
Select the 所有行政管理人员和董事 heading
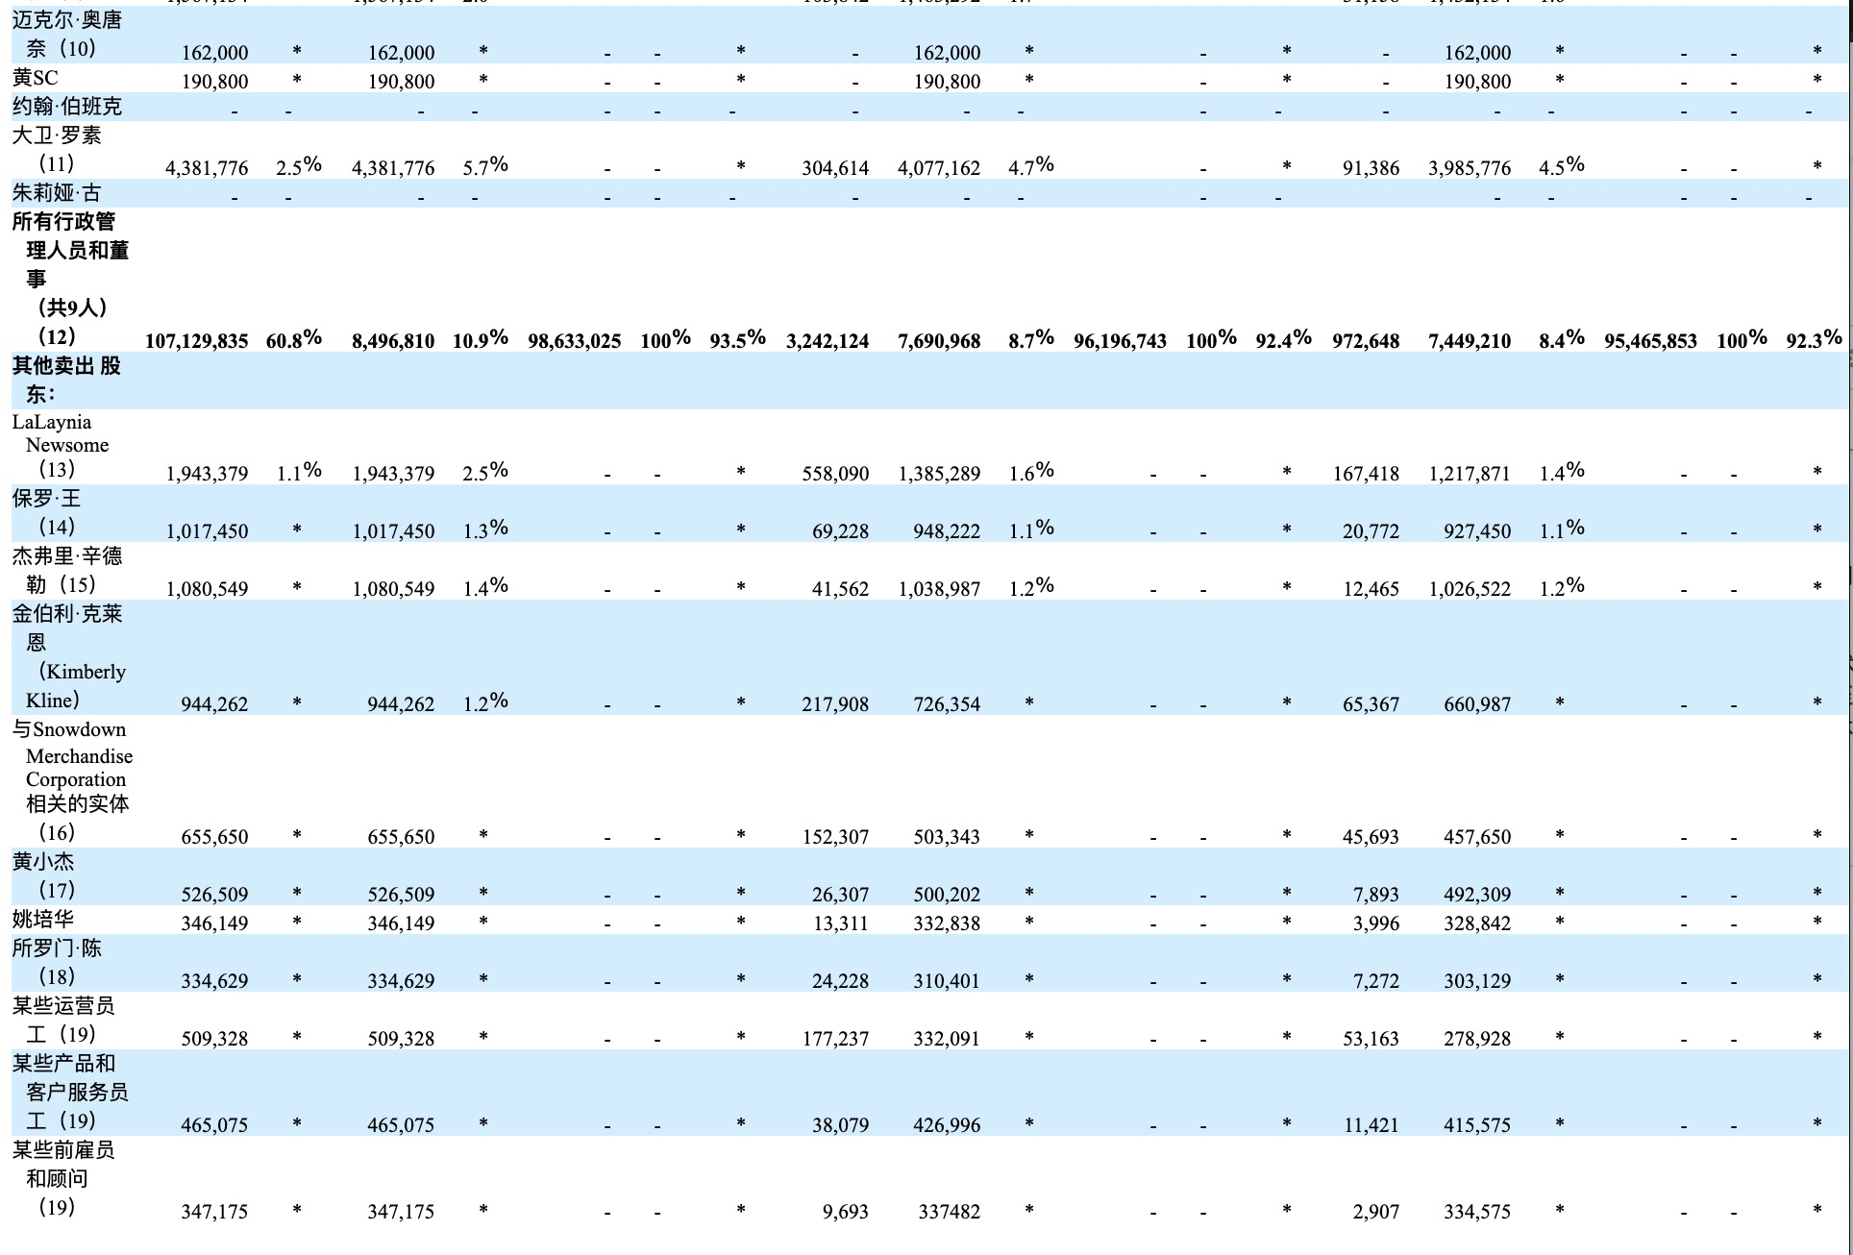(70, 279)
